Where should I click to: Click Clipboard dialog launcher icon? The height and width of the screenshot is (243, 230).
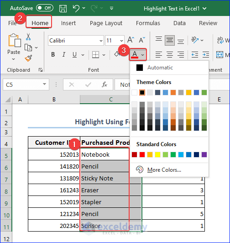pos(41,70)
